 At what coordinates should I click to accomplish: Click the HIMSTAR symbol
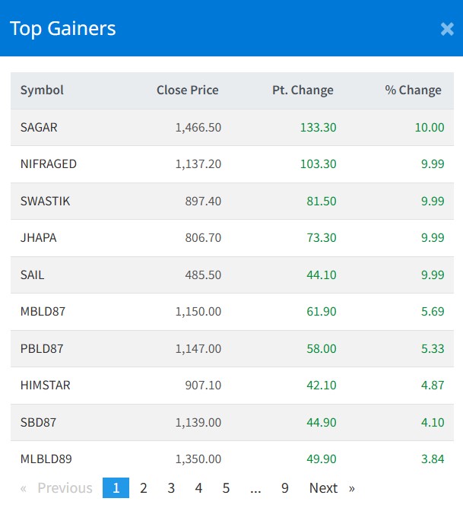point(45,385)
